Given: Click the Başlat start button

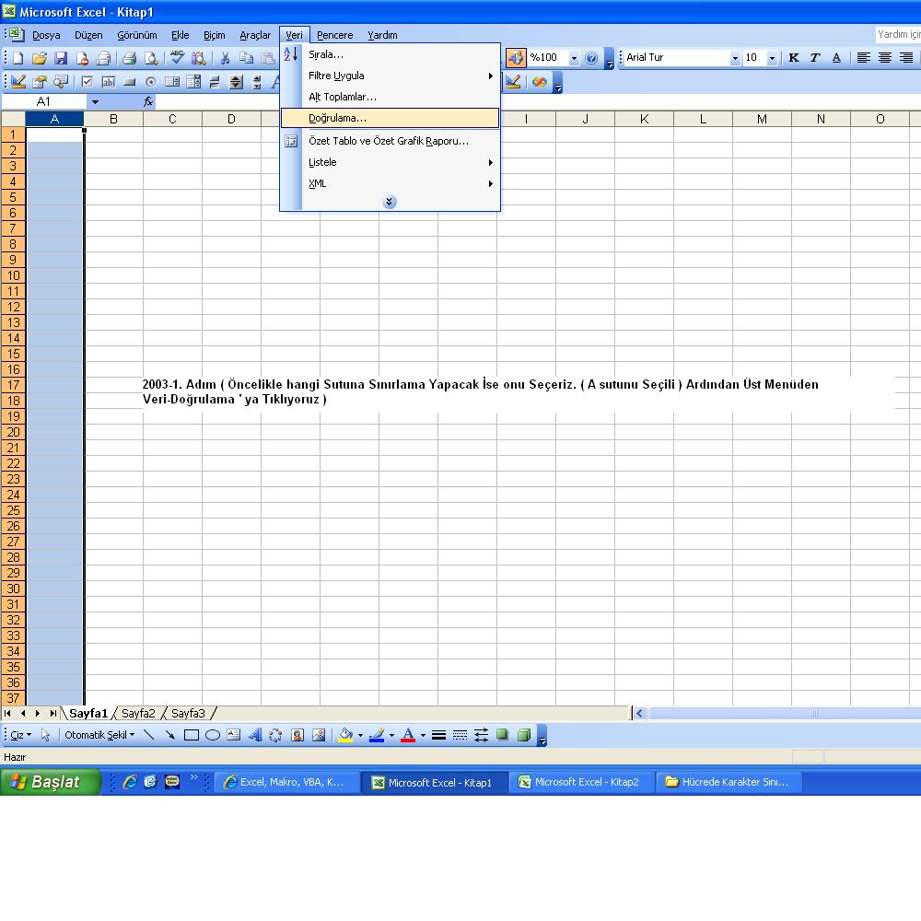Looking at the screenshot, I should (51, 782).
